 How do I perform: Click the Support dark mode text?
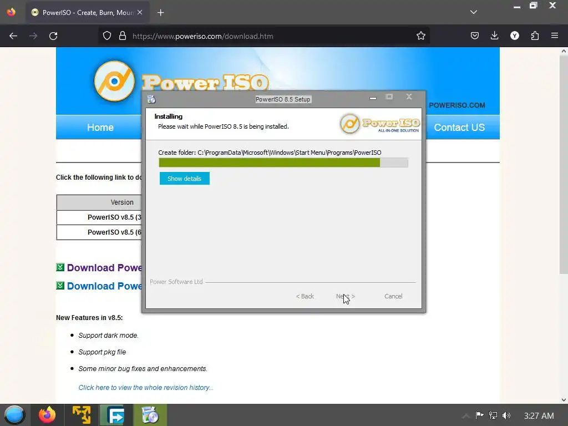point(108,336)
